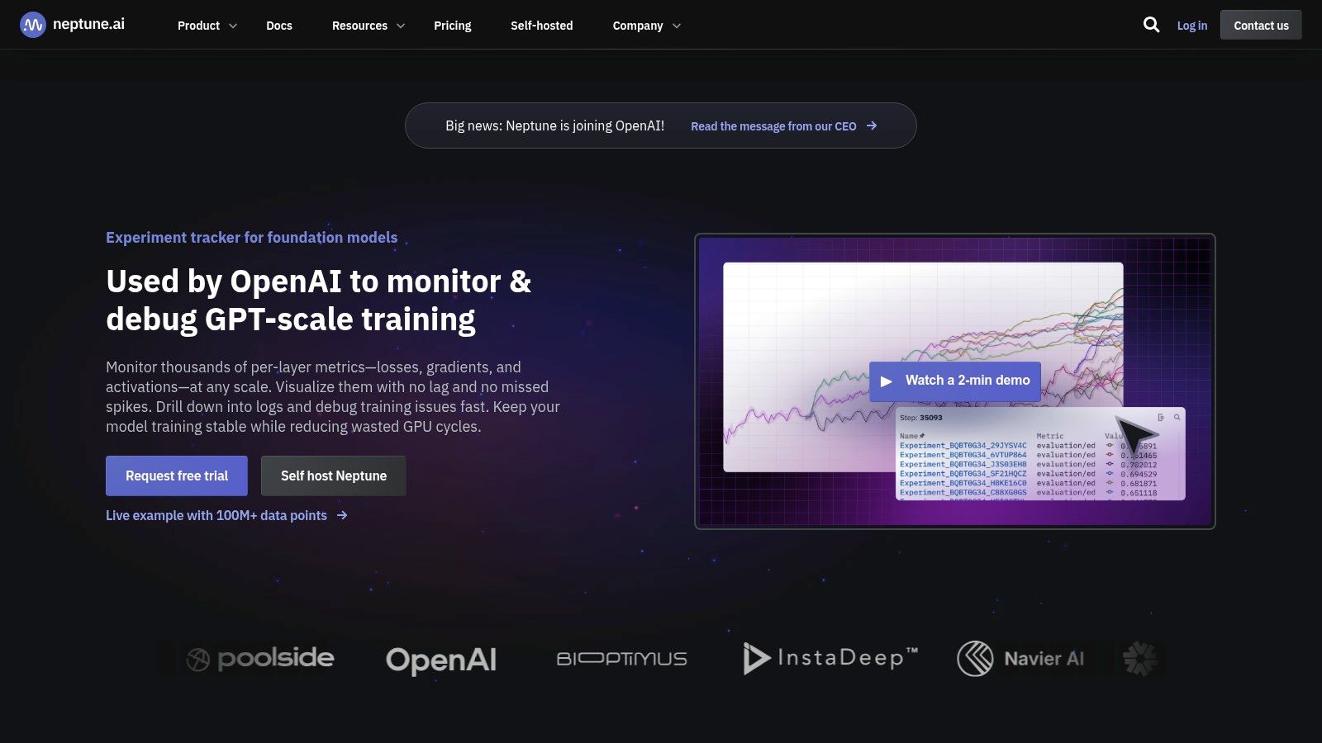The width and height of the screenshot is (1322, 743).
Task: Expand the Resources dropdown menu
Action: (368, 26)
